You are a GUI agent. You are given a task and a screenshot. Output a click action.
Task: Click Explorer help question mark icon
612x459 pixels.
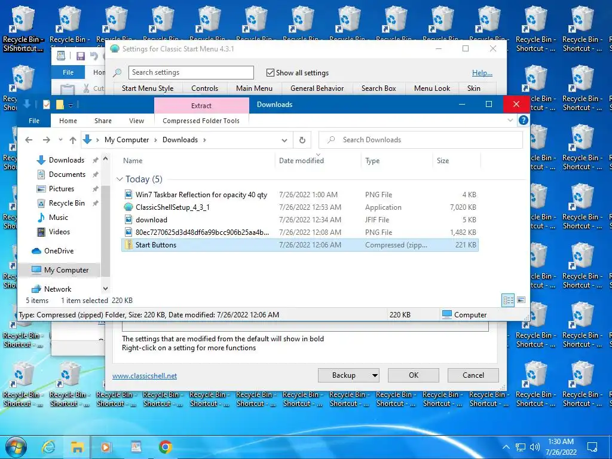pos(523,120)
